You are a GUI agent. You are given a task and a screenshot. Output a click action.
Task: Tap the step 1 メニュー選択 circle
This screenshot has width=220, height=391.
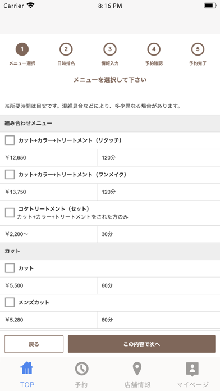[22, 49]
